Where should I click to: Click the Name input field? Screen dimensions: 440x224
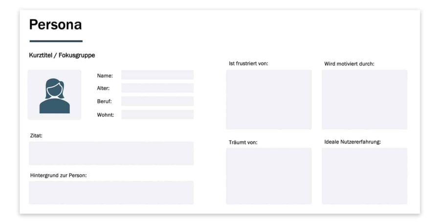point(157,75)
